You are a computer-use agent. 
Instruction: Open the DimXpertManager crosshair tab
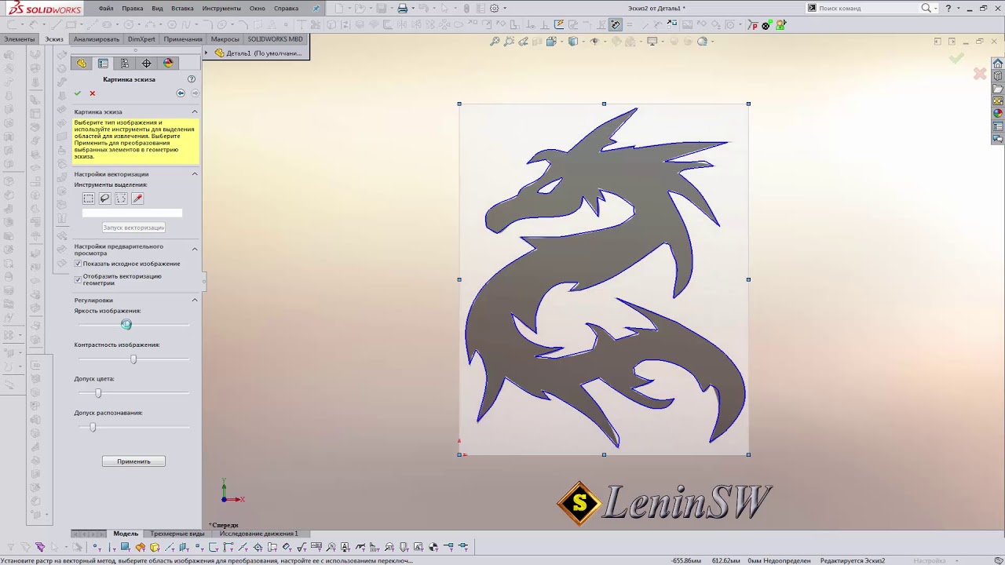click(146, 64)
